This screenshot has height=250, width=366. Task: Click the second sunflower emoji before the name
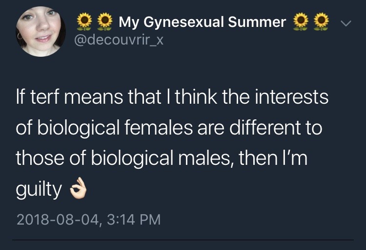pos(103,22)
